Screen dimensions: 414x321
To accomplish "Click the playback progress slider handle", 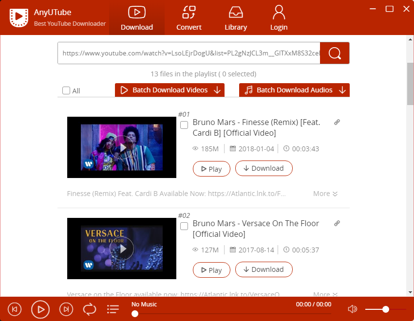I will click(x=135, y=314).
